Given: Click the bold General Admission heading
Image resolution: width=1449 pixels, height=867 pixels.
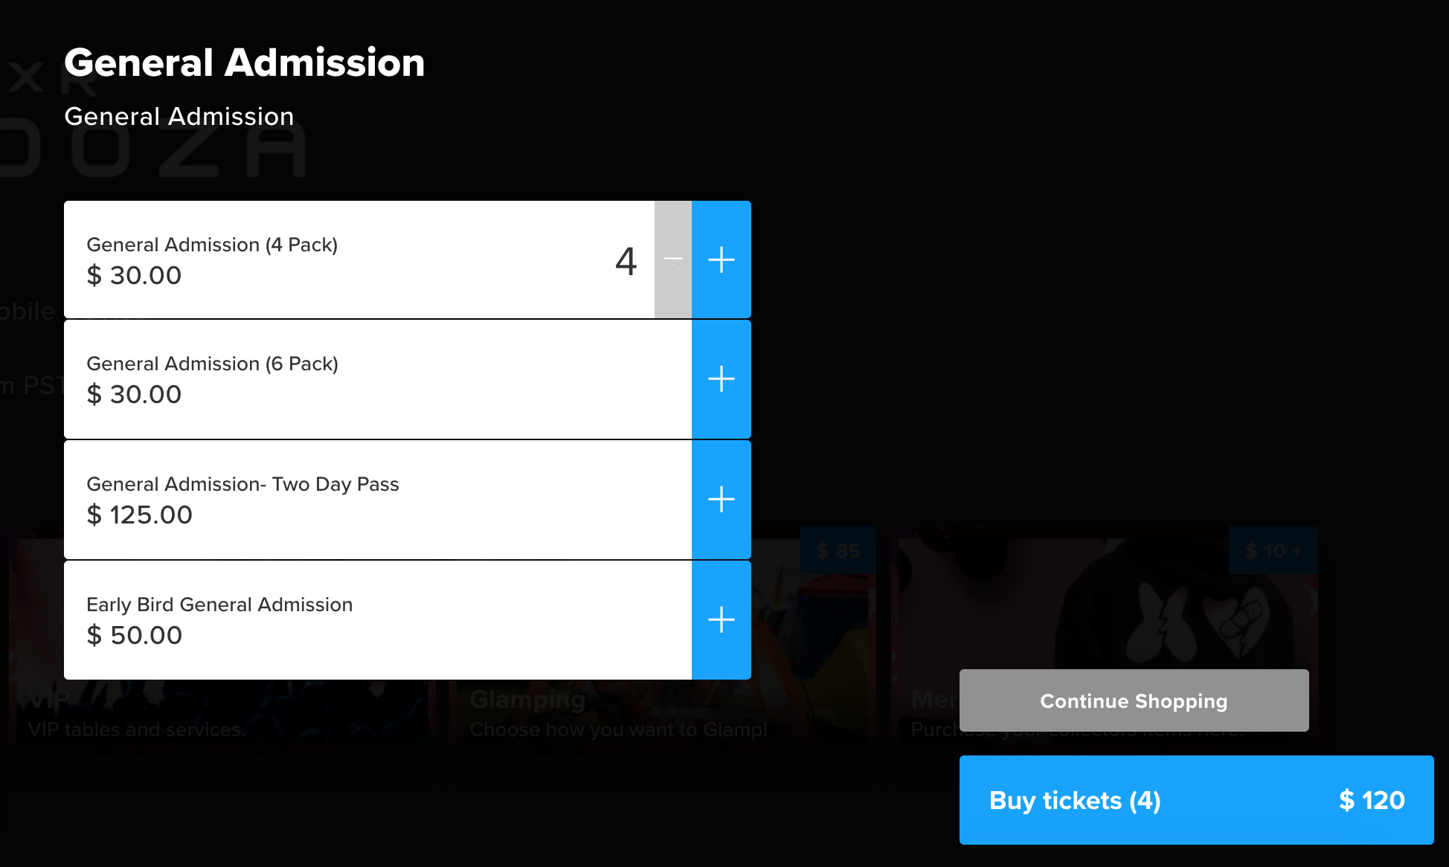Looking at the screenshot, I should [245, 62].
